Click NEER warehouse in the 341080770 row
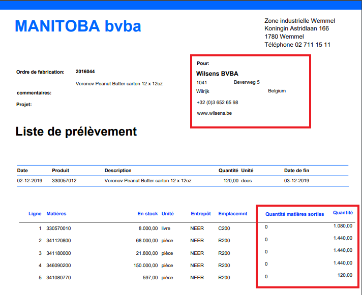 click(x=197, y=278)
